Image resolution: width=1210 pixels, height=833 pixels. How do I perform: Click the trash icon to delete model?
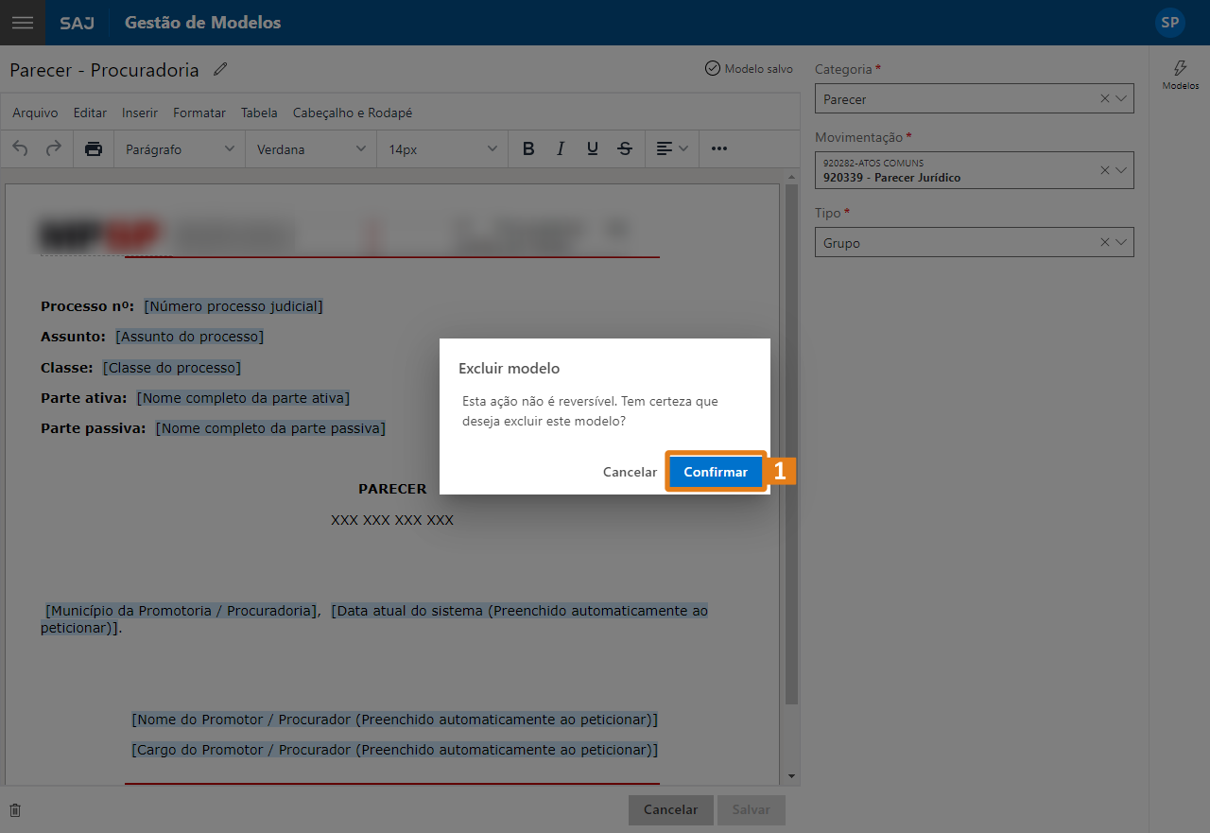(x=15, y=810)
